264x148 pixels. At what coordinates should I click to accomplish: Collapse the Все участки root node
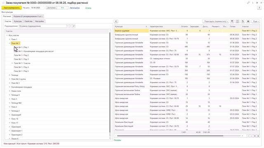point(7,35)
